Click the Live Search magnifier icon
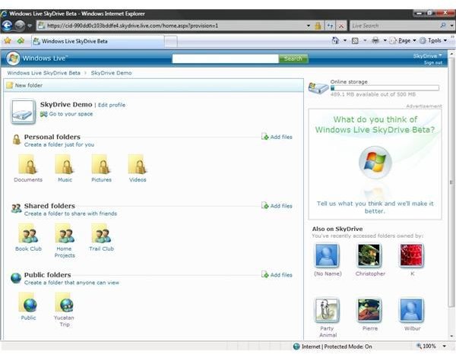Viewport: 456px width, 354px height. pos(443,26)
